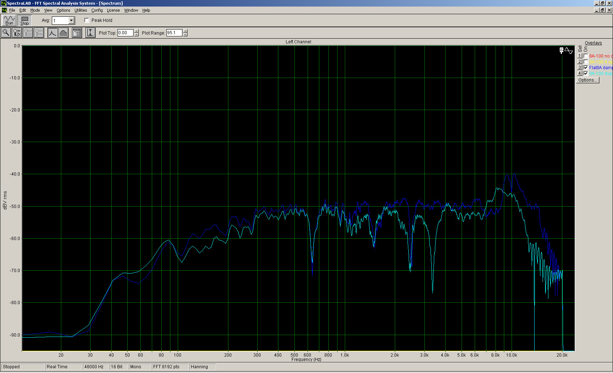Decrease the Plot Top value with down arrow

[x=136, y=35]
